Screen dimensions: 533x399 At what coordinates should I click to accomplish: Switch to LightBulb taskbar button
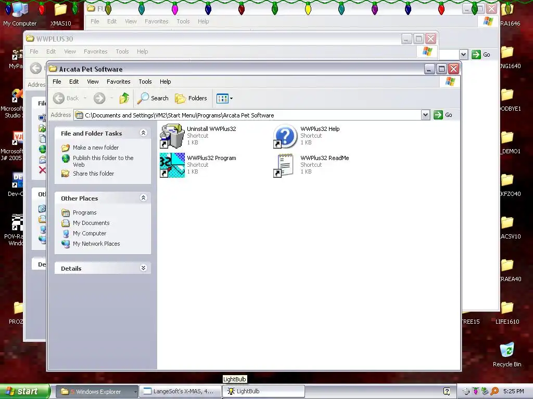click(x=263, y=392)
